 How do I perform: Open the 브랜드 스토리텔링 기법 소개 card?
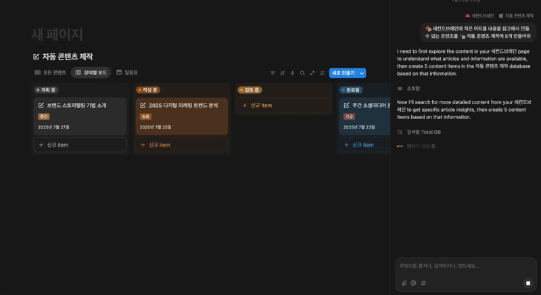point(80,116)
